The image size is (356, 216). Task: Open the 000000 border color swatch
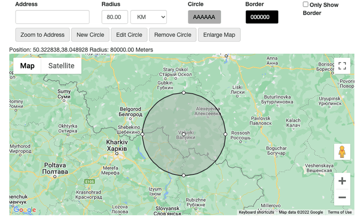coord(262,17)
